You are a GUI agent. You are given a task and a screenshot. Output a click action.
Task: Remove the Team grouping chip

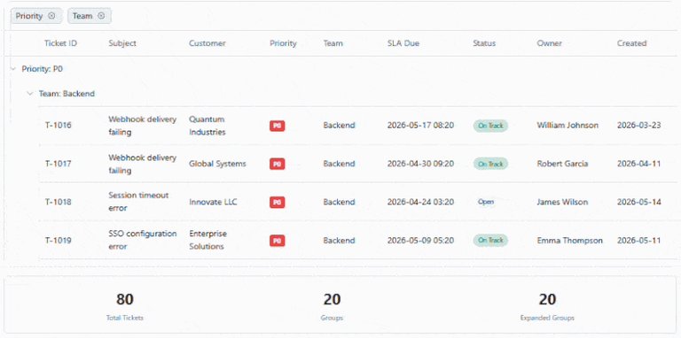tap(101, 16)
